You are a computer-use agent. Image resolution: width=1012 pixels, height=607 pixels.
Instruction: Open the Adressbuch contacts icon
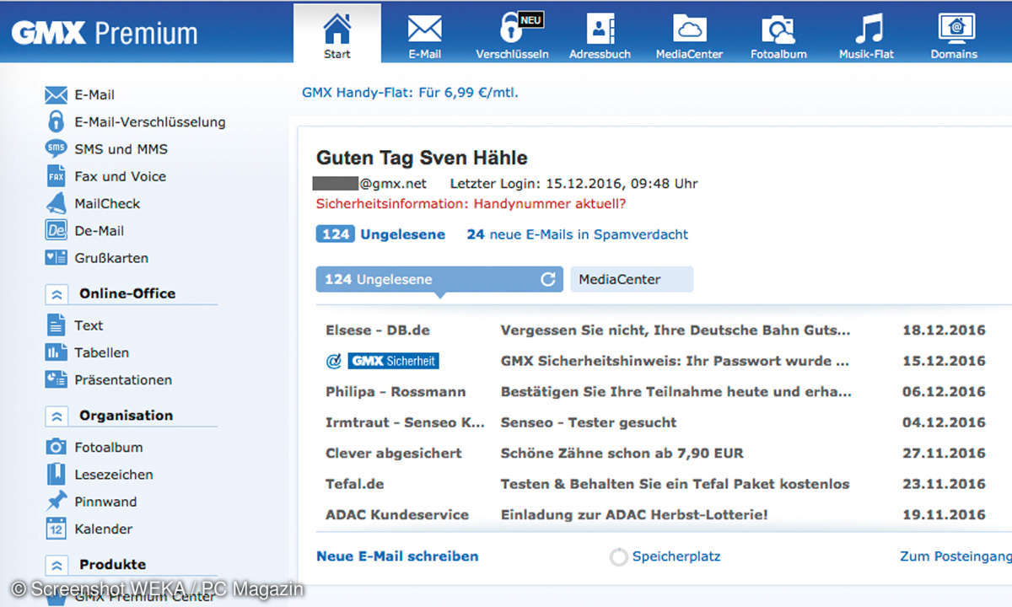pos(600,29)
